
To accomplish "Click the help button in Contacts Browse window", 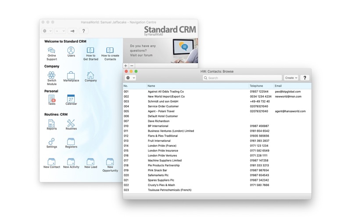I will tap(304, 78).
